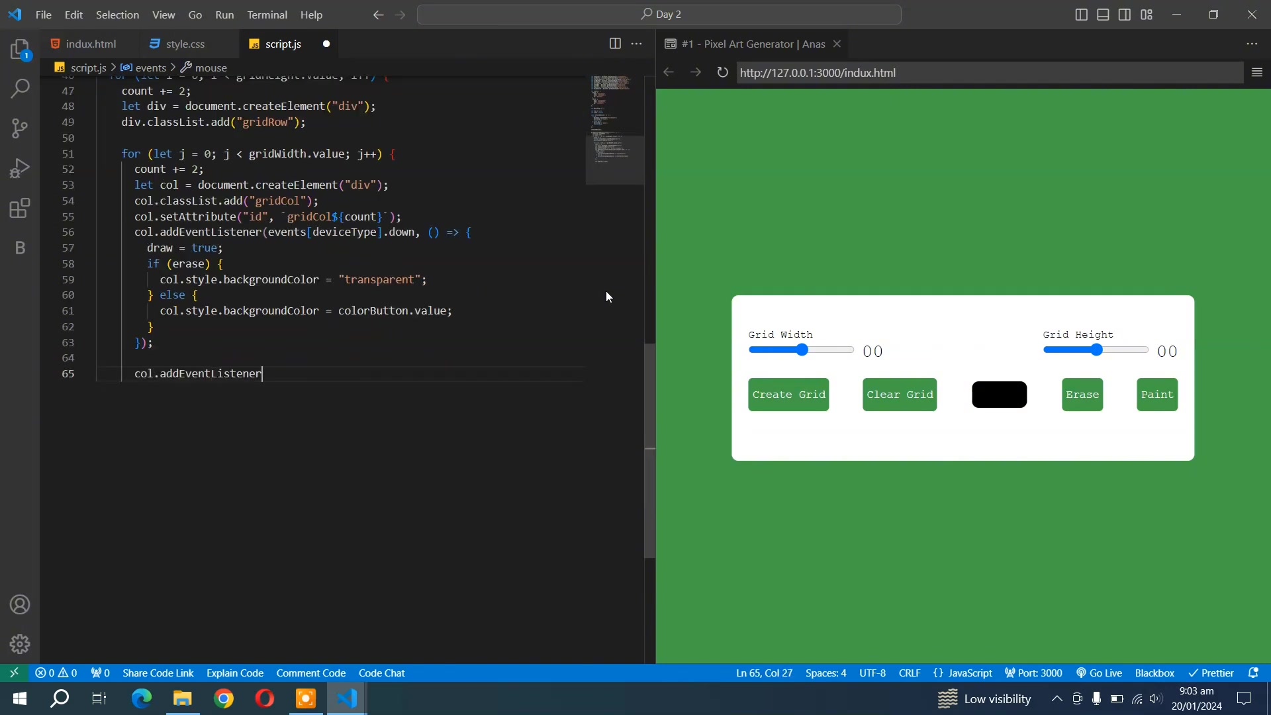Go back in preview browser
Screen dimensions: 1271x715
click(669, 72)
